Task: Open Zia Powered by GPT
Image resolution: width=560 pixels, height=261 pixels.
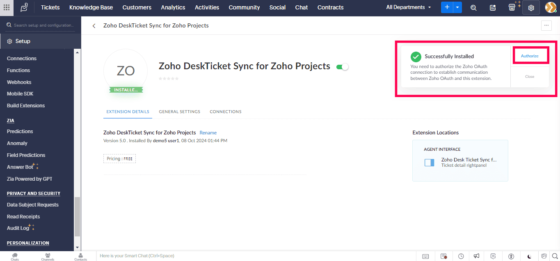Action: coord(30,179)
